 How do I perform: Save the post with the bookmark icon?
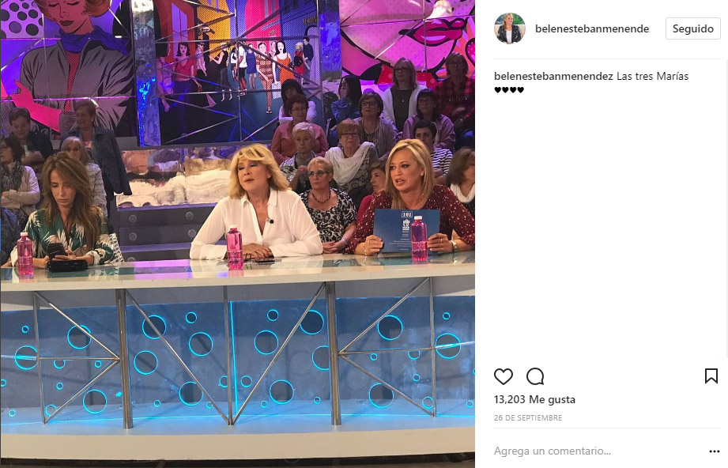(x=711, y=376)
